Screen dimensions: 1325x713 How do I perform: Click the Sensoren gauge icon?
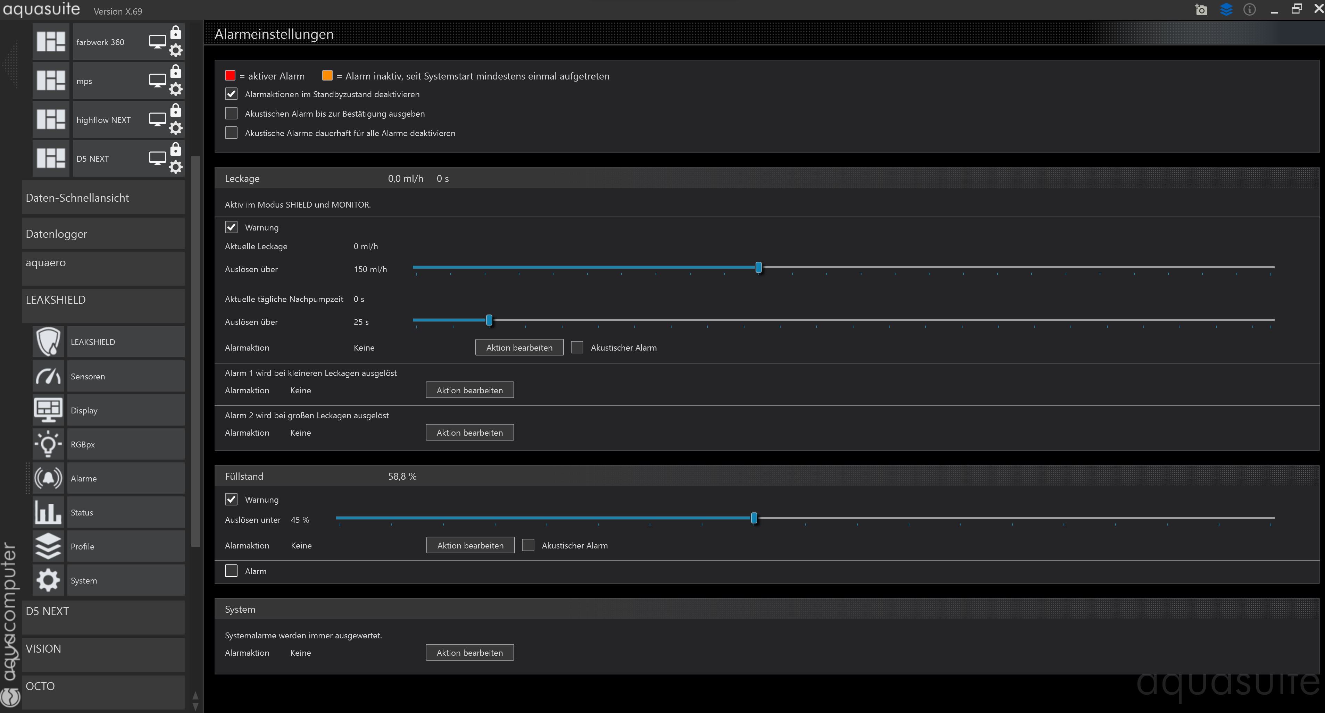point(48,376)
